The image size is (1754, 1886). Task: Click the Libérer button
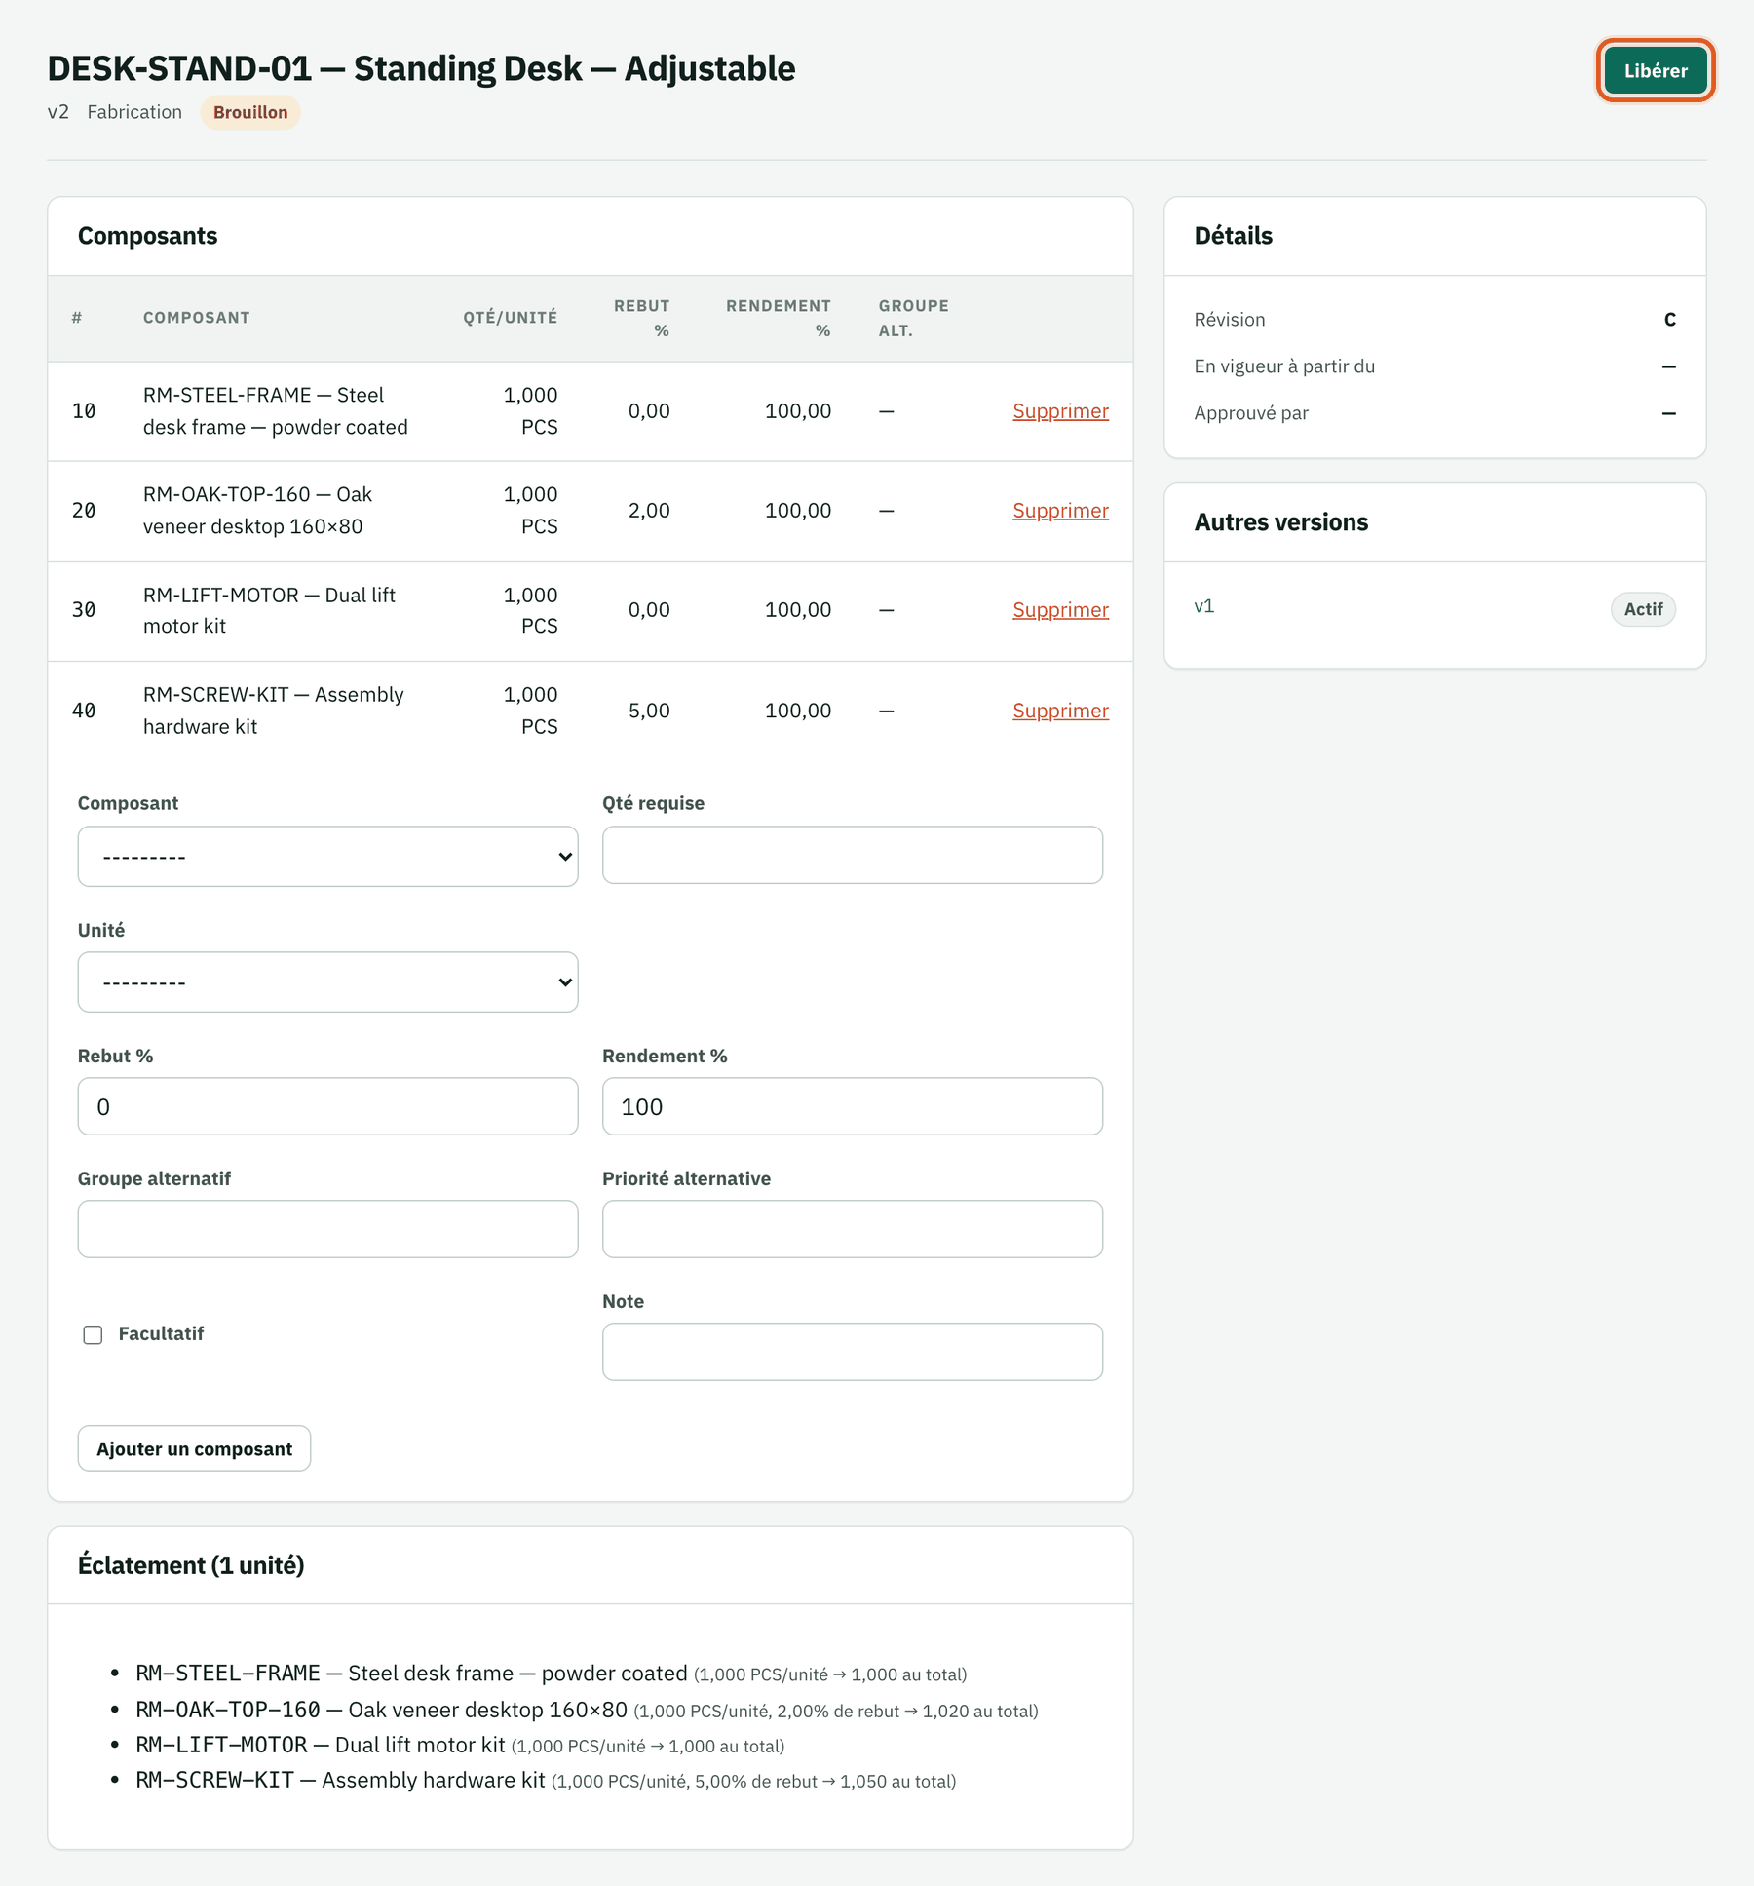coord(1655,70)
